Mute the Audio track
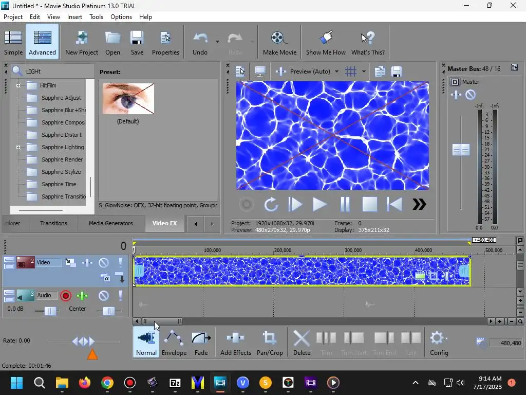Image resolution: width=526 pixels, height=395 pixels. pos(104,296)
